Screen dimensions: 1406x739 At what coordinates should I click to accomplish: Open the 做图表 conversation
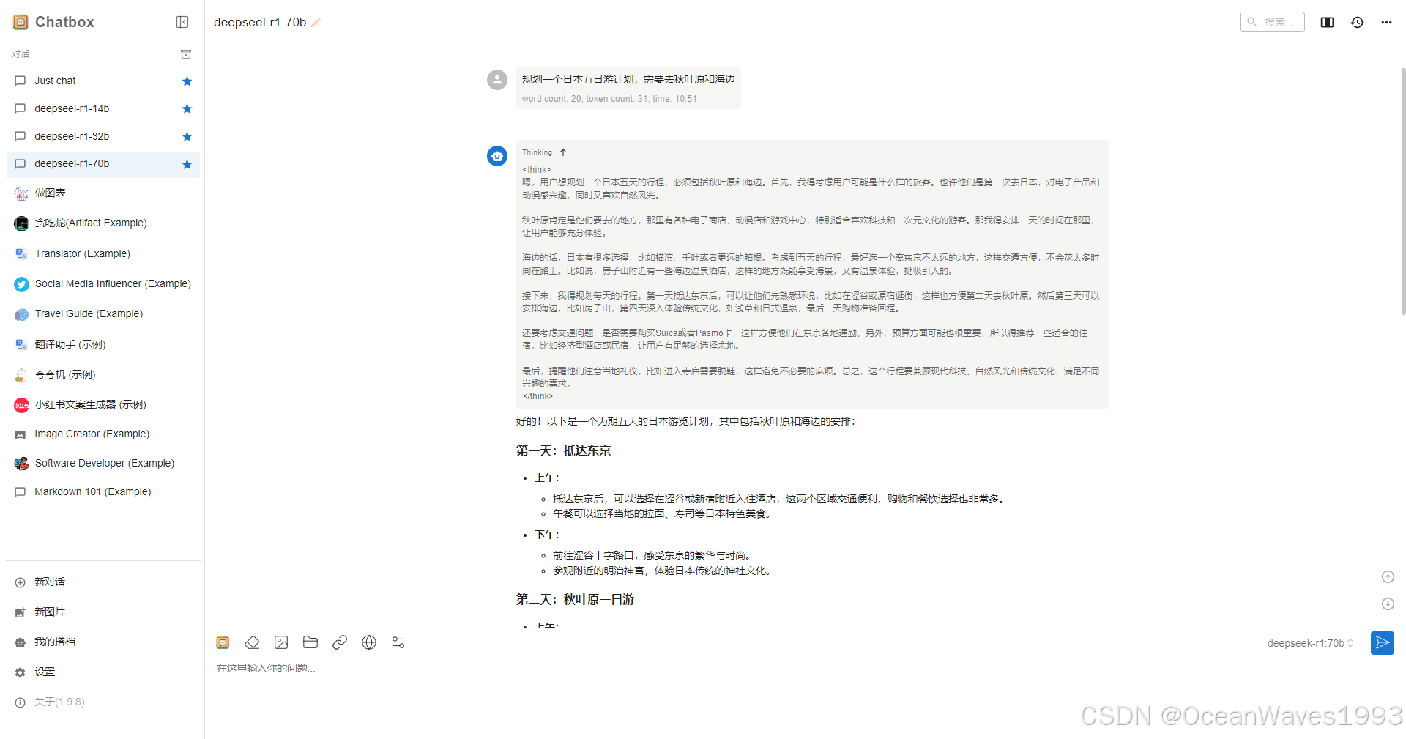(x=103, y=193)
